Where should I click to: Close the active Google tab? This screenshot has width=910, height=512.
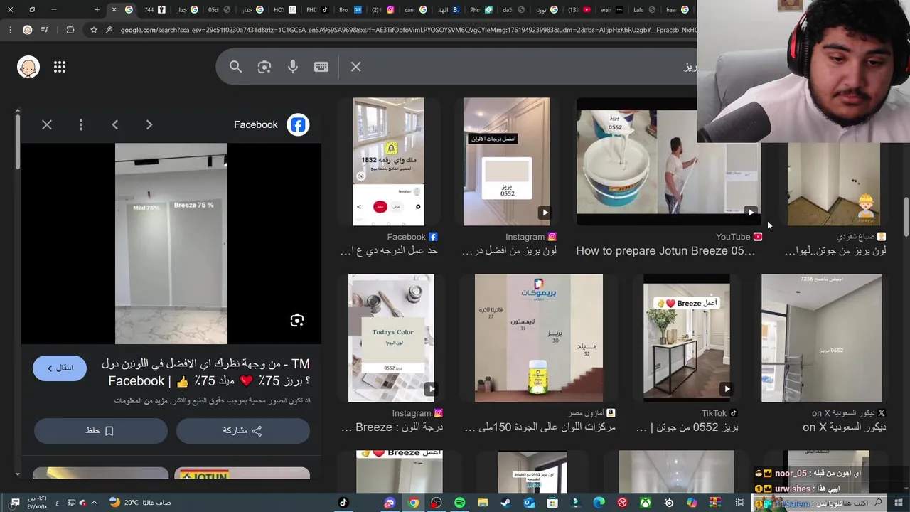click(114, 9)
